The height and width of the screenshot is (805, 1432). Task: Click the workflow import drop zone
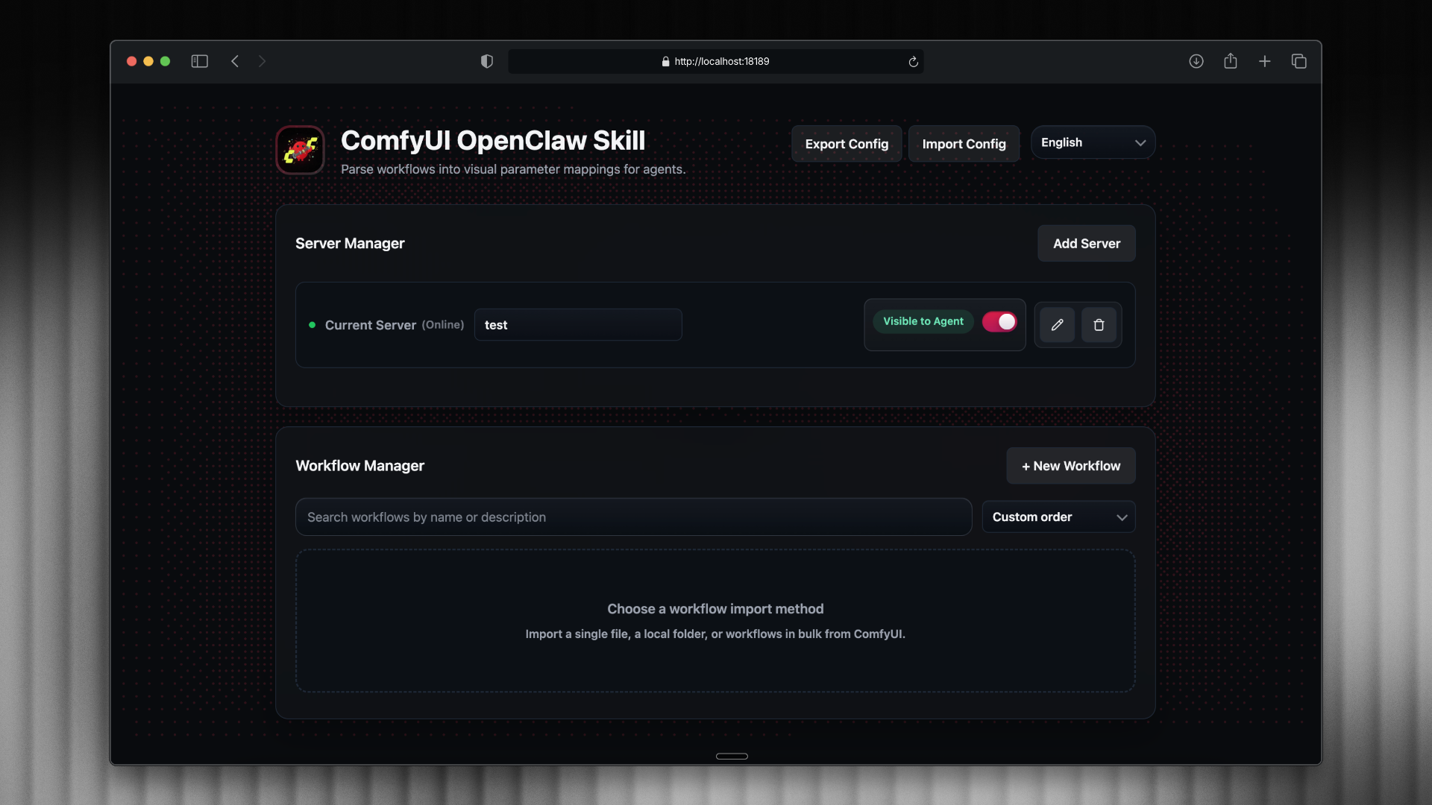click(715, 621)
